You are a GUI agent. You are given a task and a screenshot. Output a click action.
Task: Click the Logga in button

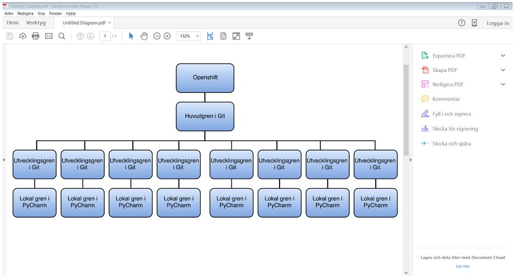(x=498, y=23)
